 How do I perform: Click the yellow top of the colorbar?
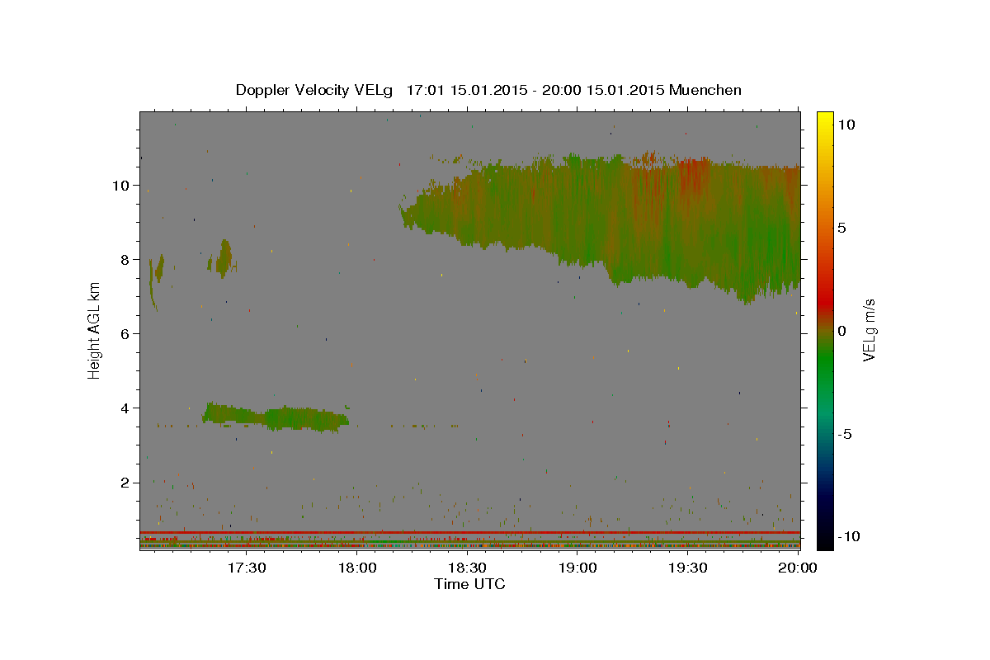click(x=825, y=117)
